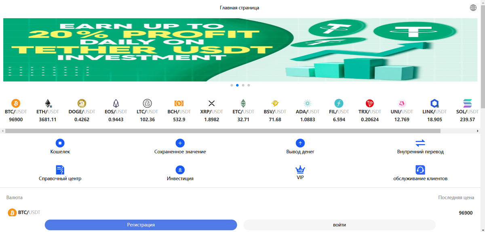Click EOS price 0.9443
Viewport: 485px width, 232px height.
coord(116,119)
